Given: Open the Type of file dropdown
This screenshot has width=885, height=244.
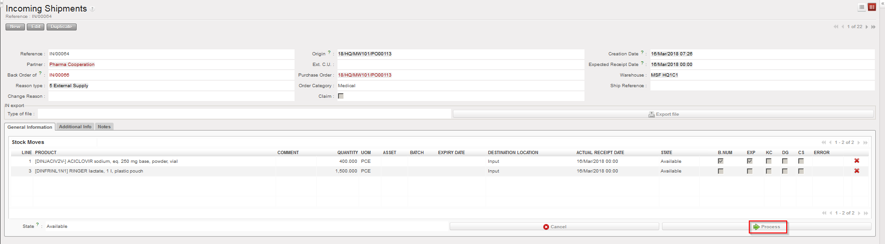Looking at the screenshot, I should 244,114.
